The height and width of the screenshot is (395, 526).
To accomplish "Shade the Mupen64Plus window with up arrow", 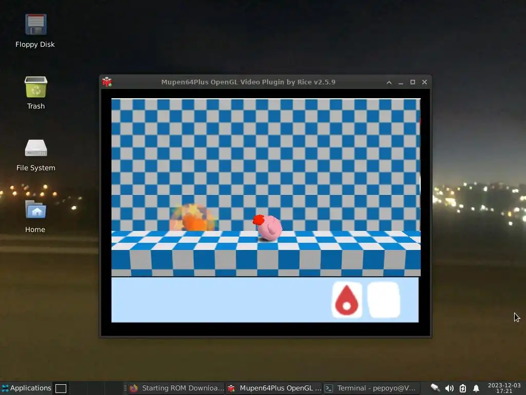I will [389, 82].
